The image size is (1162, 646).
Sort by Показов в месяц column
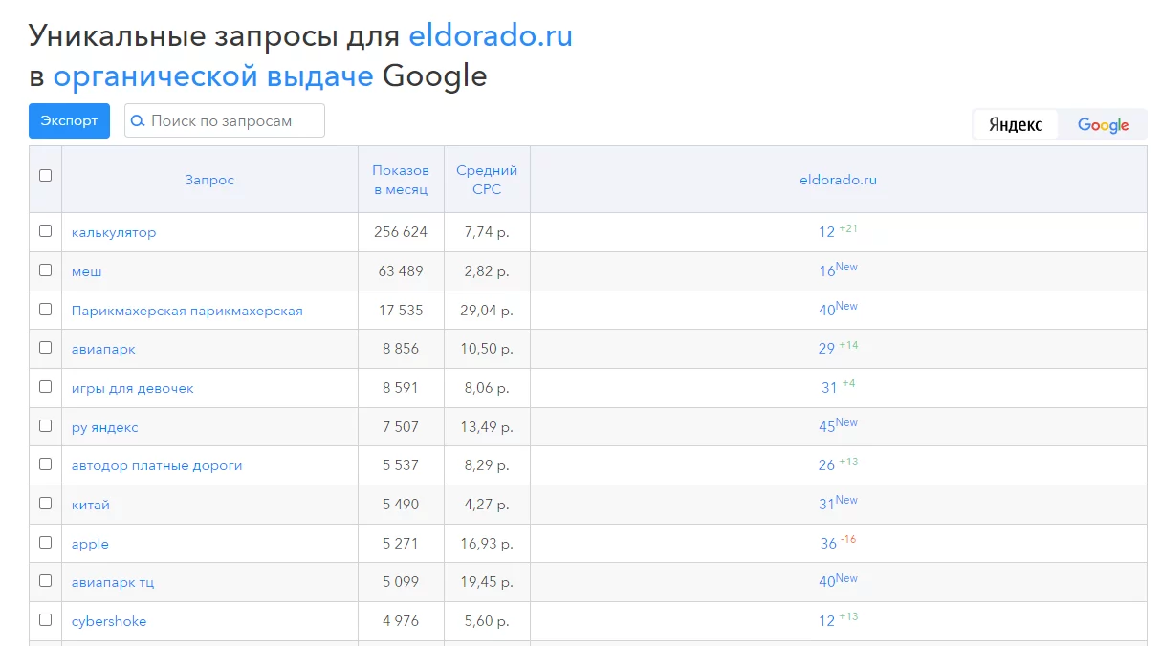pyautogui.click(x=401, y=180)
